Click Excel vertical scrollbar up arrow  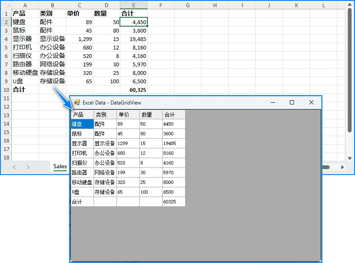[350, 4]
